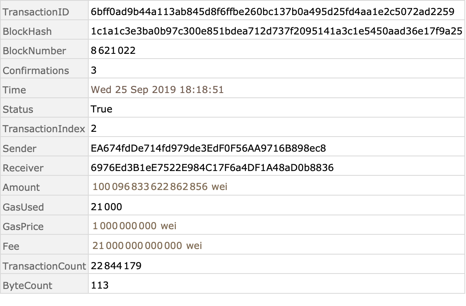Select the BlockHash value text
Viewport: 466px width, 306px height.
276,31
